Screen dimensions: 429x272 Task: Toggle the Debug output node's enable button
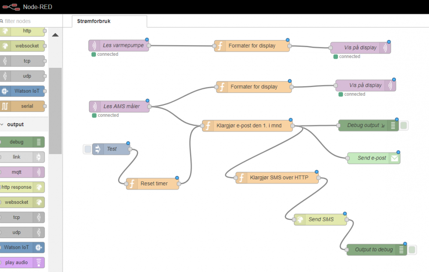(404, 125)
